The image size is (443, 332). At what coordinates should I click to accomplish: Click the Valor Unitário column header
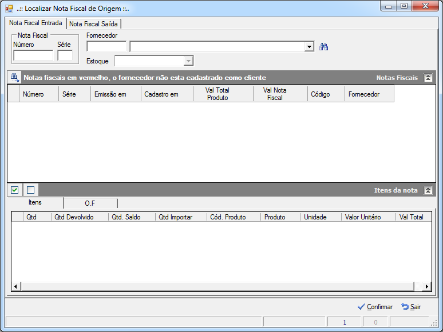click(x=369, y=217)
